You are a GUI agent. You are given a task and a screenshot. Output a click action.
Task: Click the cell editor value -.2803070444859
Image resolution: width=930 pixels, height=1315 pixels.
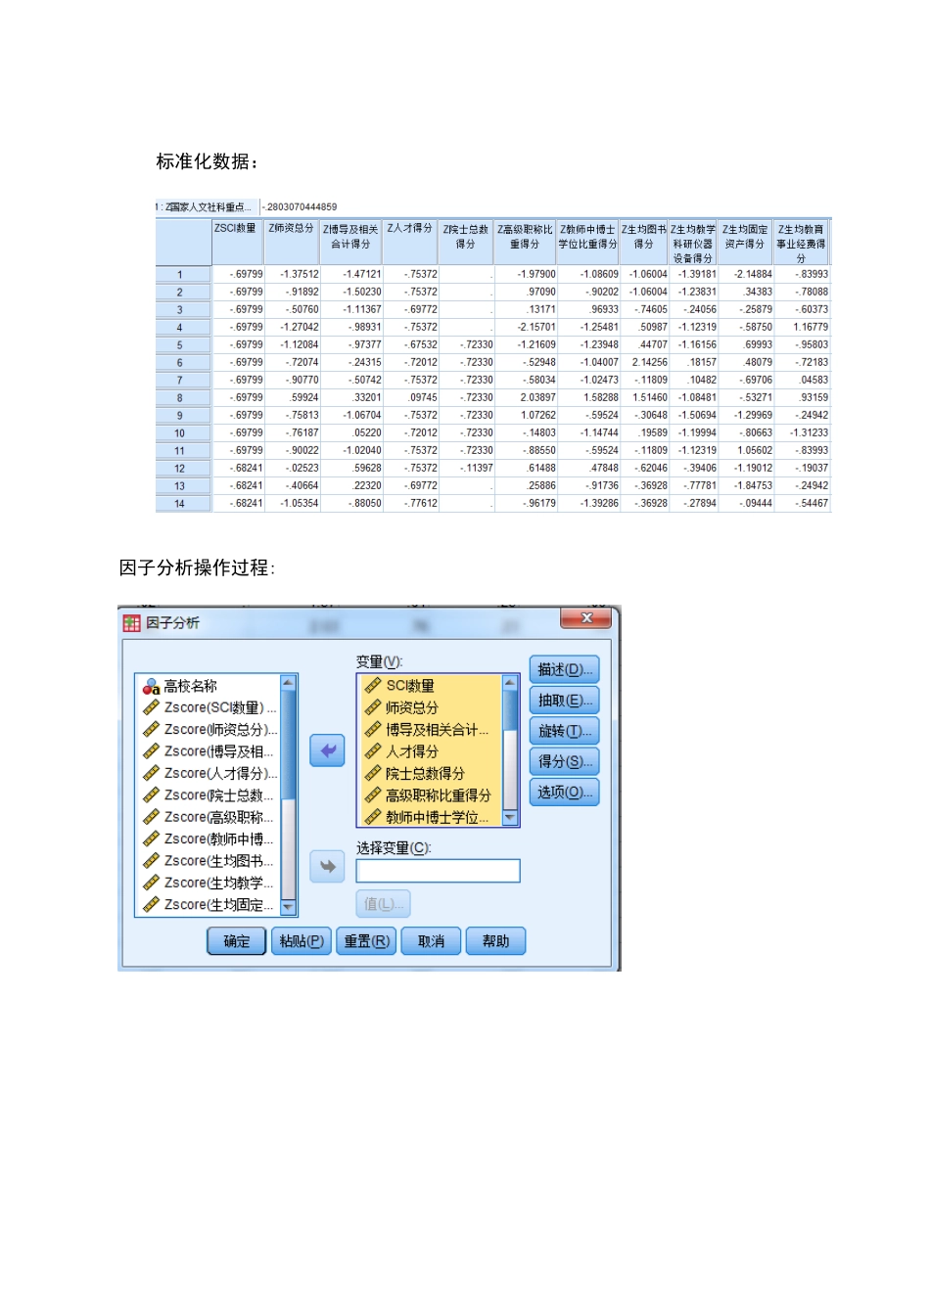(300, 207)
